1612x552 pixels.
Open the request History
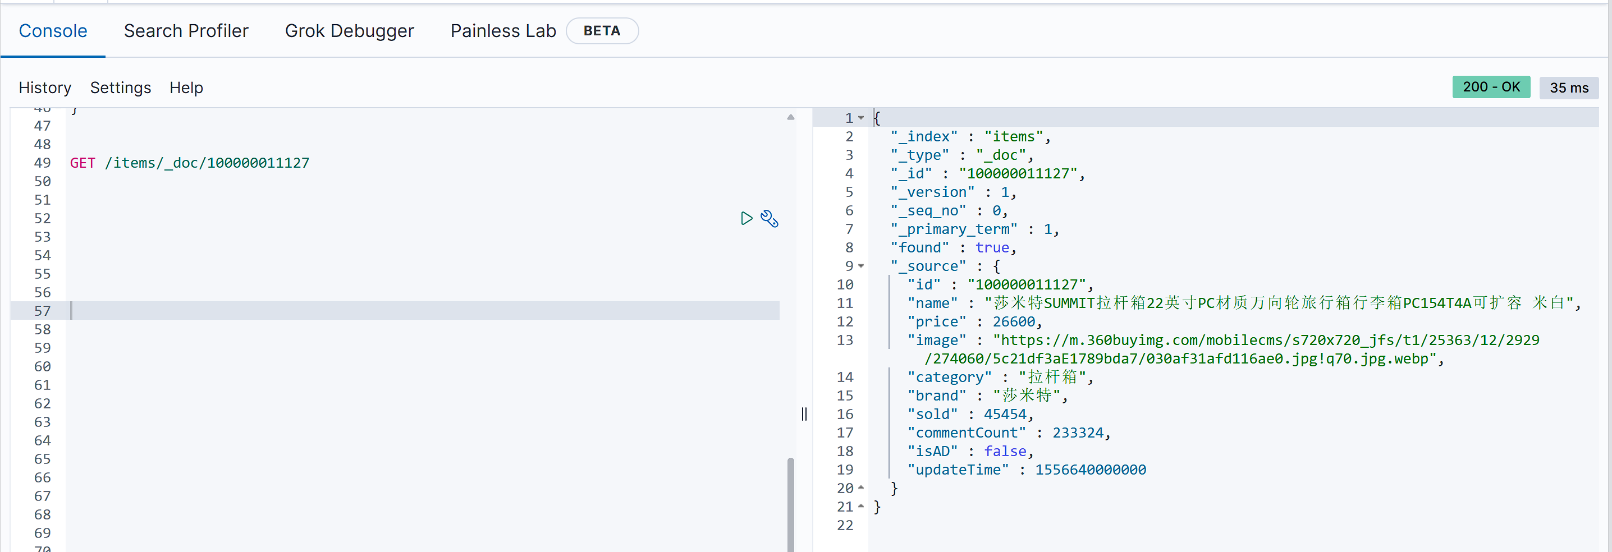[45, 88]
